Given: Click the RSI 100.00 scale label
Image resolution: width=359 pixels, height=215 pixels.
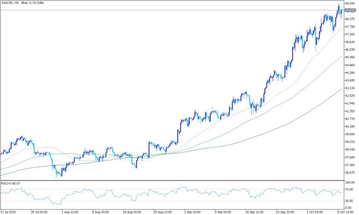Looking at the screenshot, I should click(x=350, y=182).
